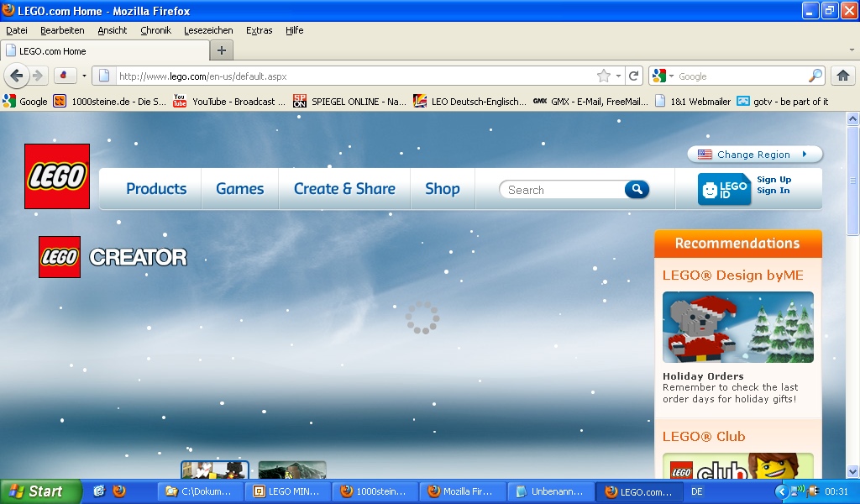Image resolution: width=860 pixels, height=504 pixels.
Task: Launch Internet Explorer from quick launch
Action: [99, 491]
